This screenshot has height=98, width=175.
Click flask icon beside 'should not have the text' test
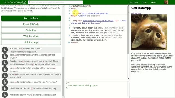tap(5, 82)
